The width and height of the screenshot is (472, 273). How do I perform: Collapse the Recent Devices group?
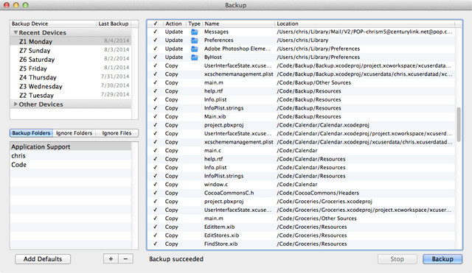pyautogui.click(x=15, y=32)
